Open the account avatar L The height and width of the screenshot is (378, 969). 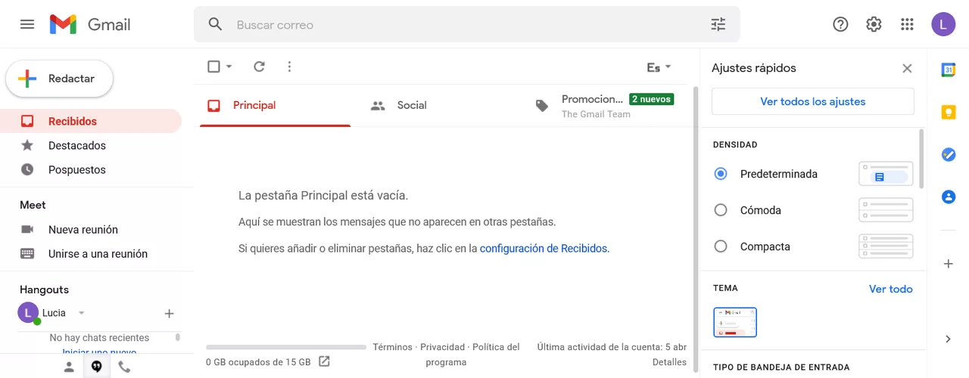[943, 24]
